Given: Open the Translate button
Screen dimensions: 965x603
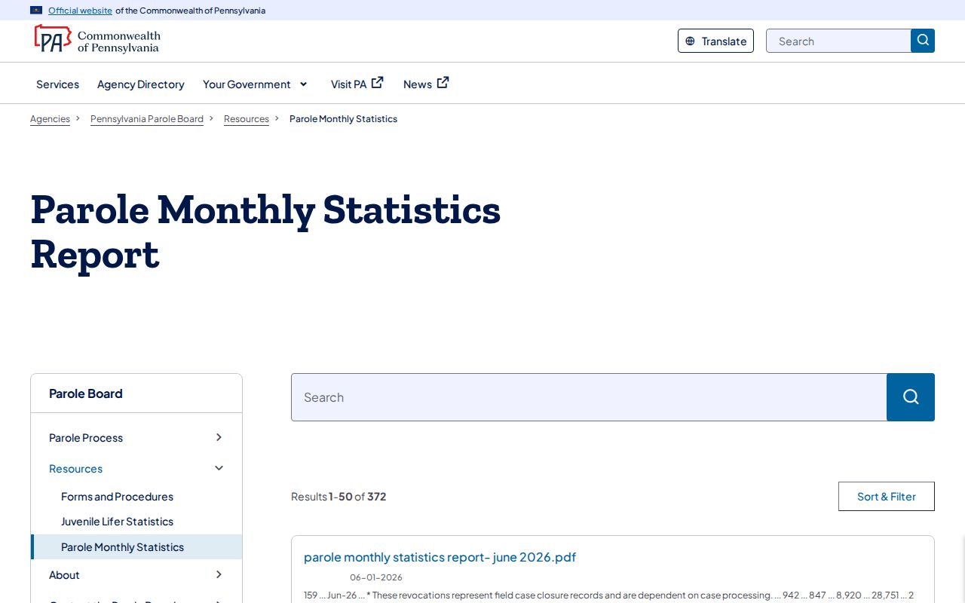Looking at the screenshot, I should point(715,41).
